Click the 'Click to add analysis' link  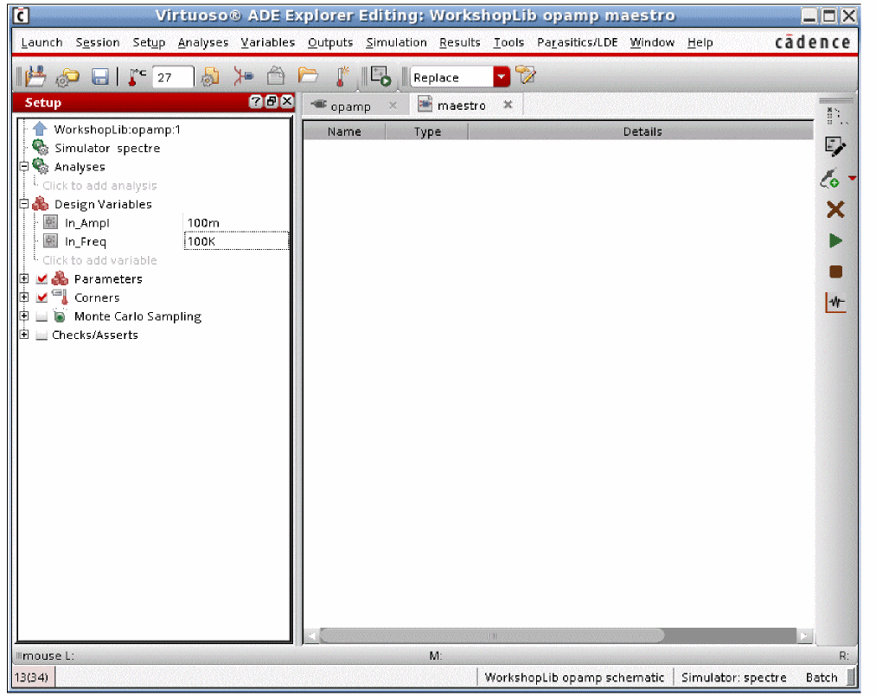click(99, 186)
